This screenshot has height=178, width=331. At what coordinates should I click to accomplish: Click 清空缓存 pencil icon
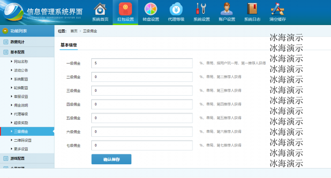pos(278,9)
